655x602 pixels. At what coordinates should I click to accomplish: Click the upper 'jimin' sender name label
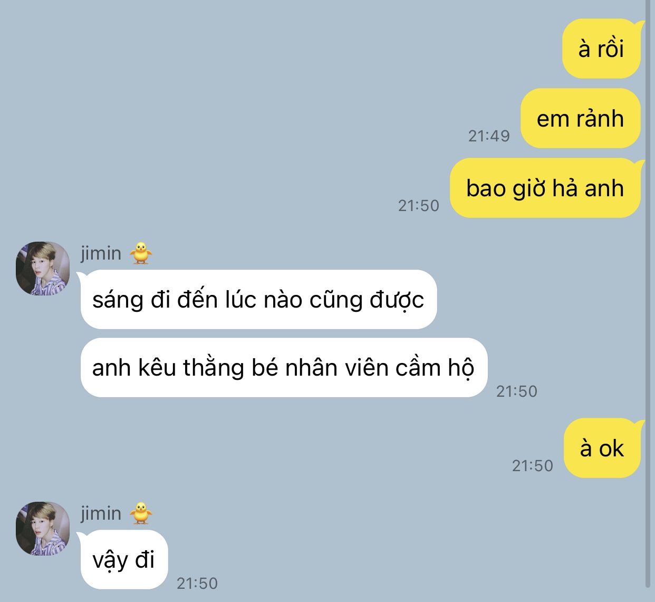coord(101,253)
